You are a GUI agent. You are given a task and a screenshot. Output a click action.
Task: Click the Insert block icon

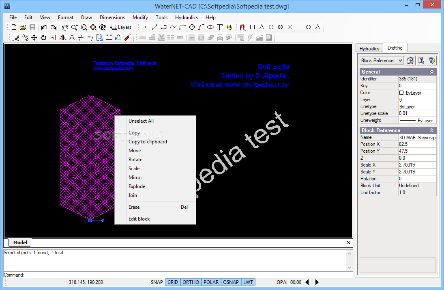click(x=229, y=27)
